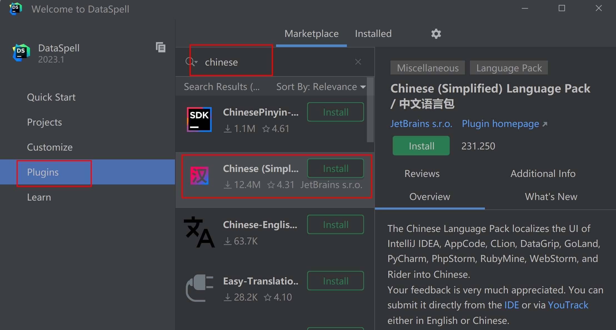Viewport: 616px width, 330px height.
Task: Open the What's New tab
Action: (x=551, y=197)
